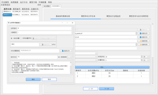Select the 模型发布与运行结果预览 step
Viewport: 158px width, 95px height.
(x=139, y=16)
